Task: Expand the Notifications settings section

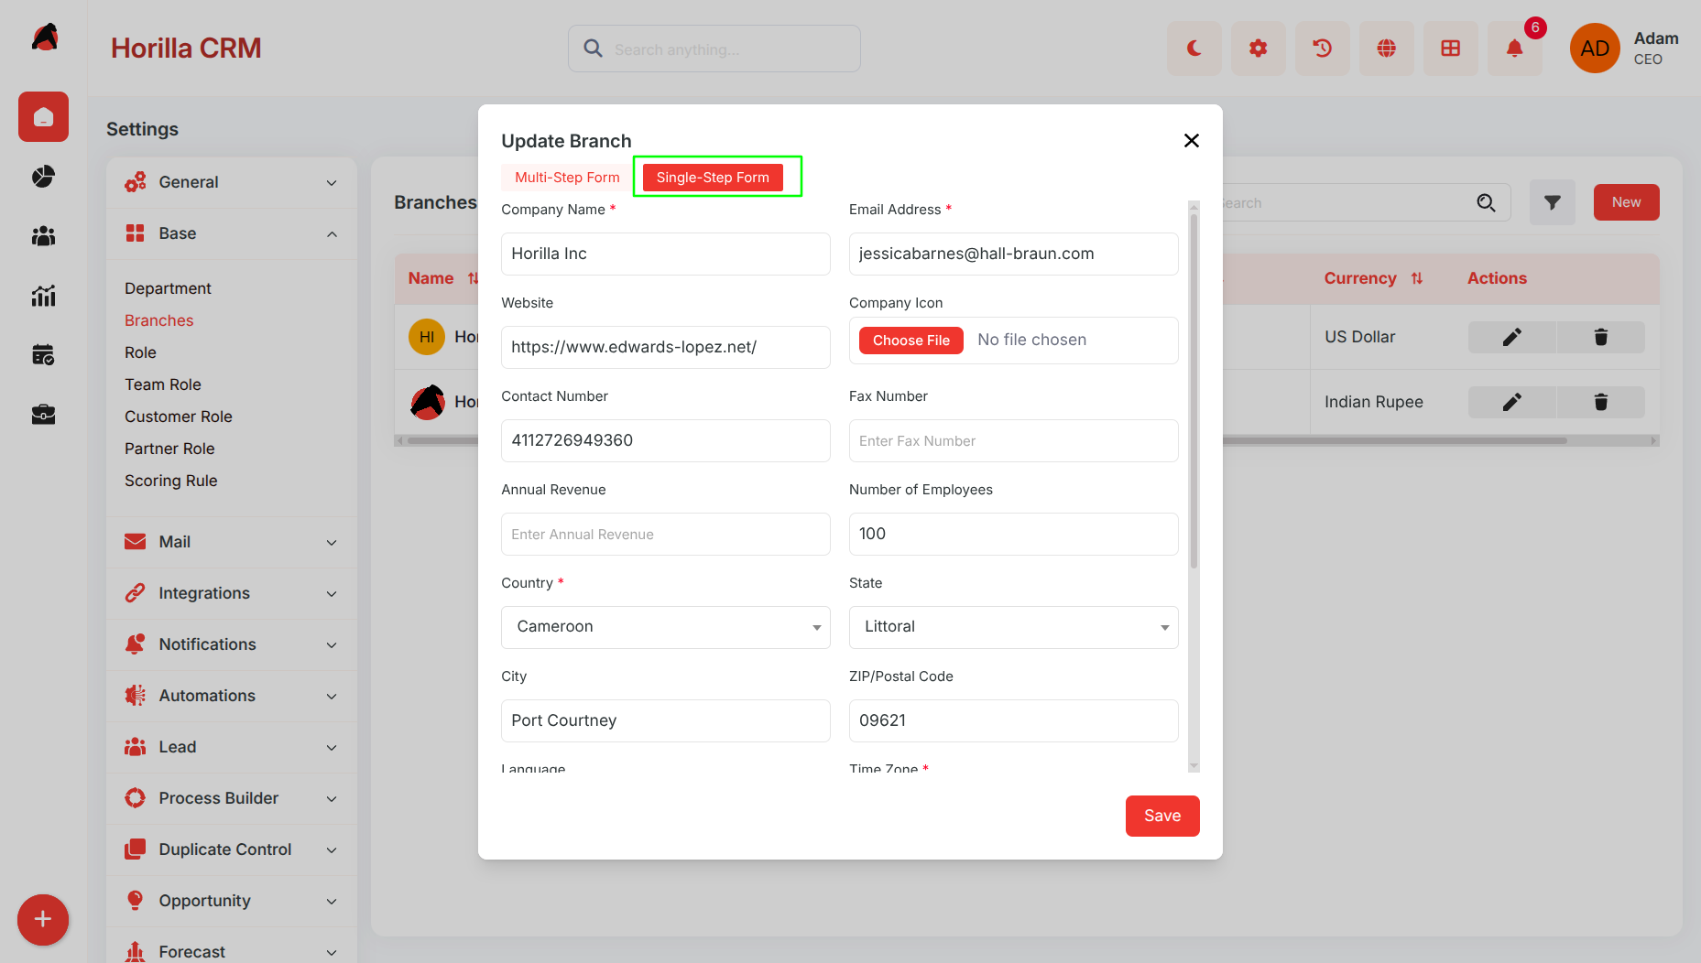Action: coord(231,644)
